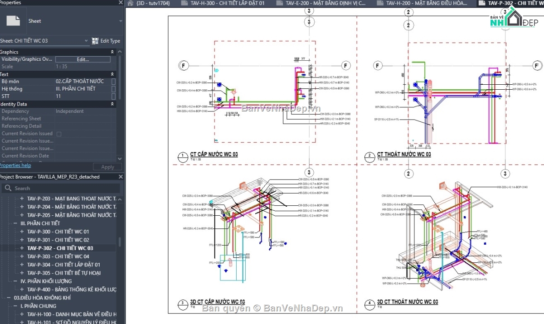Image resolution: width=544 pixels, height=324 pixels.
Task: Click the Dependency value Independent
Action: [x=70, y=111]
